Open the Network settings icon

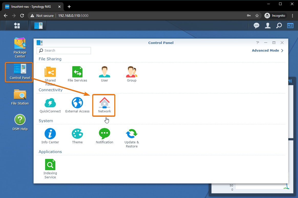click(104, 105)
